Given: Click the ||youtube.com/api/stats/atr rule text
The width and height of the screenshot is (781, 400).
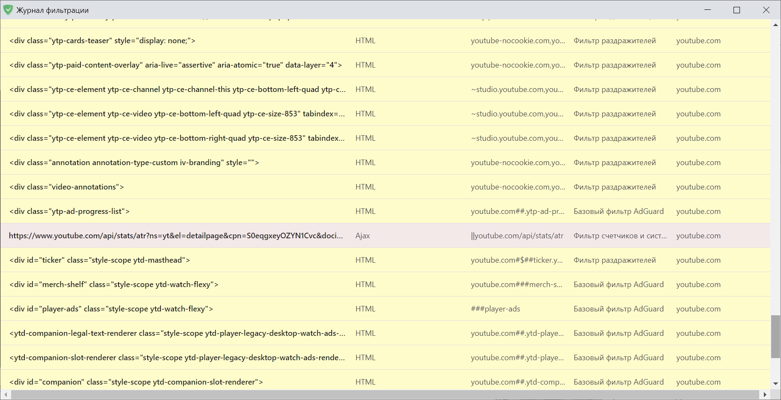Looking at the screenshot, I should click(517, 236).
